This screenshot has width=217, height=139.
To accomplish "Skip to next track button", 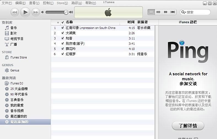I will (36, 12).
